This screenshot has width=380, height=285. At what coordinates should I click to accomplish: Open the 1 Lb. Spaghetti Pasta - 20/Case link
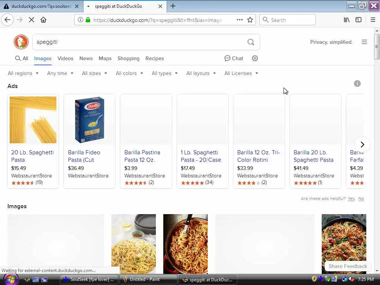[201, 156]
